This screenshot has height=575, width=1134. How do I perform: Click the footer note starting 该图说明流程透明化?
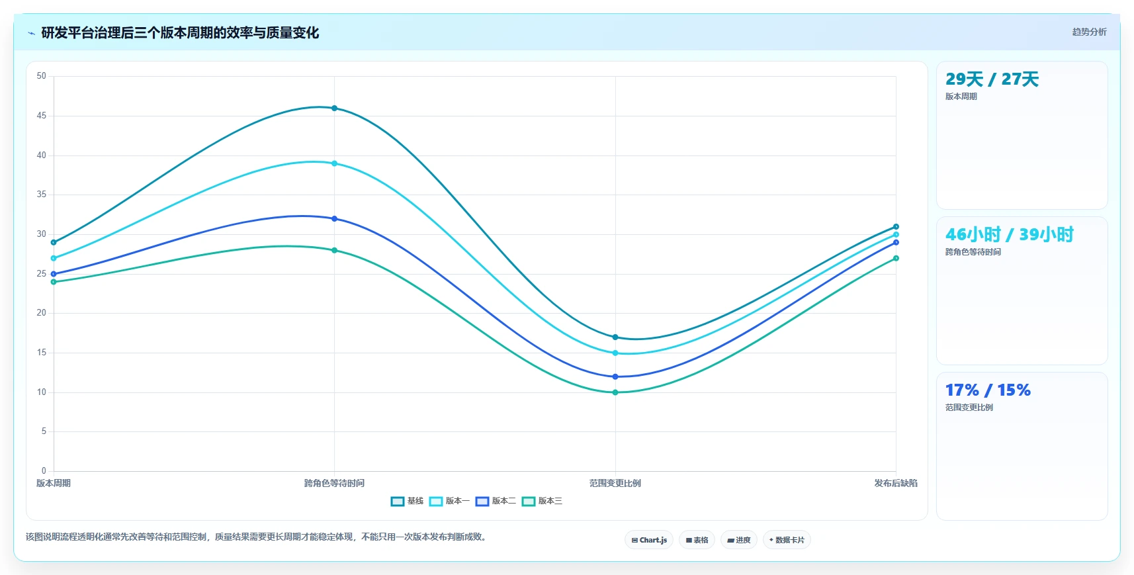[x=257, y=537]
